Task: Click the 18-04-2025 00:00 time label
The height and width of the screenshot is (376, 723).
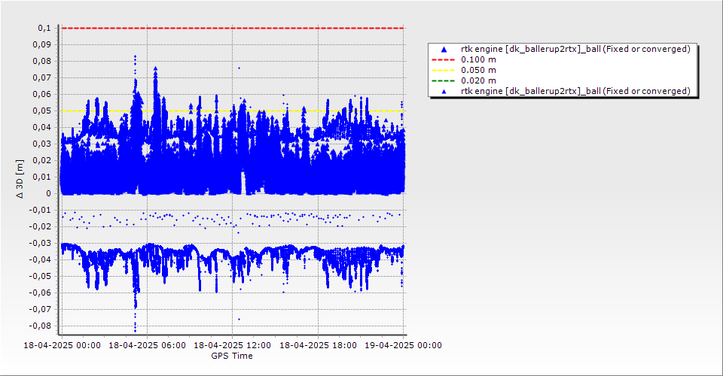Action: click(x=63, y=345)
